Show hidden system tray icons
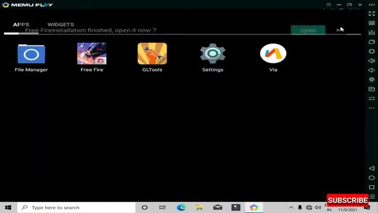The image size is (378, 213). (x=291, y=208)
